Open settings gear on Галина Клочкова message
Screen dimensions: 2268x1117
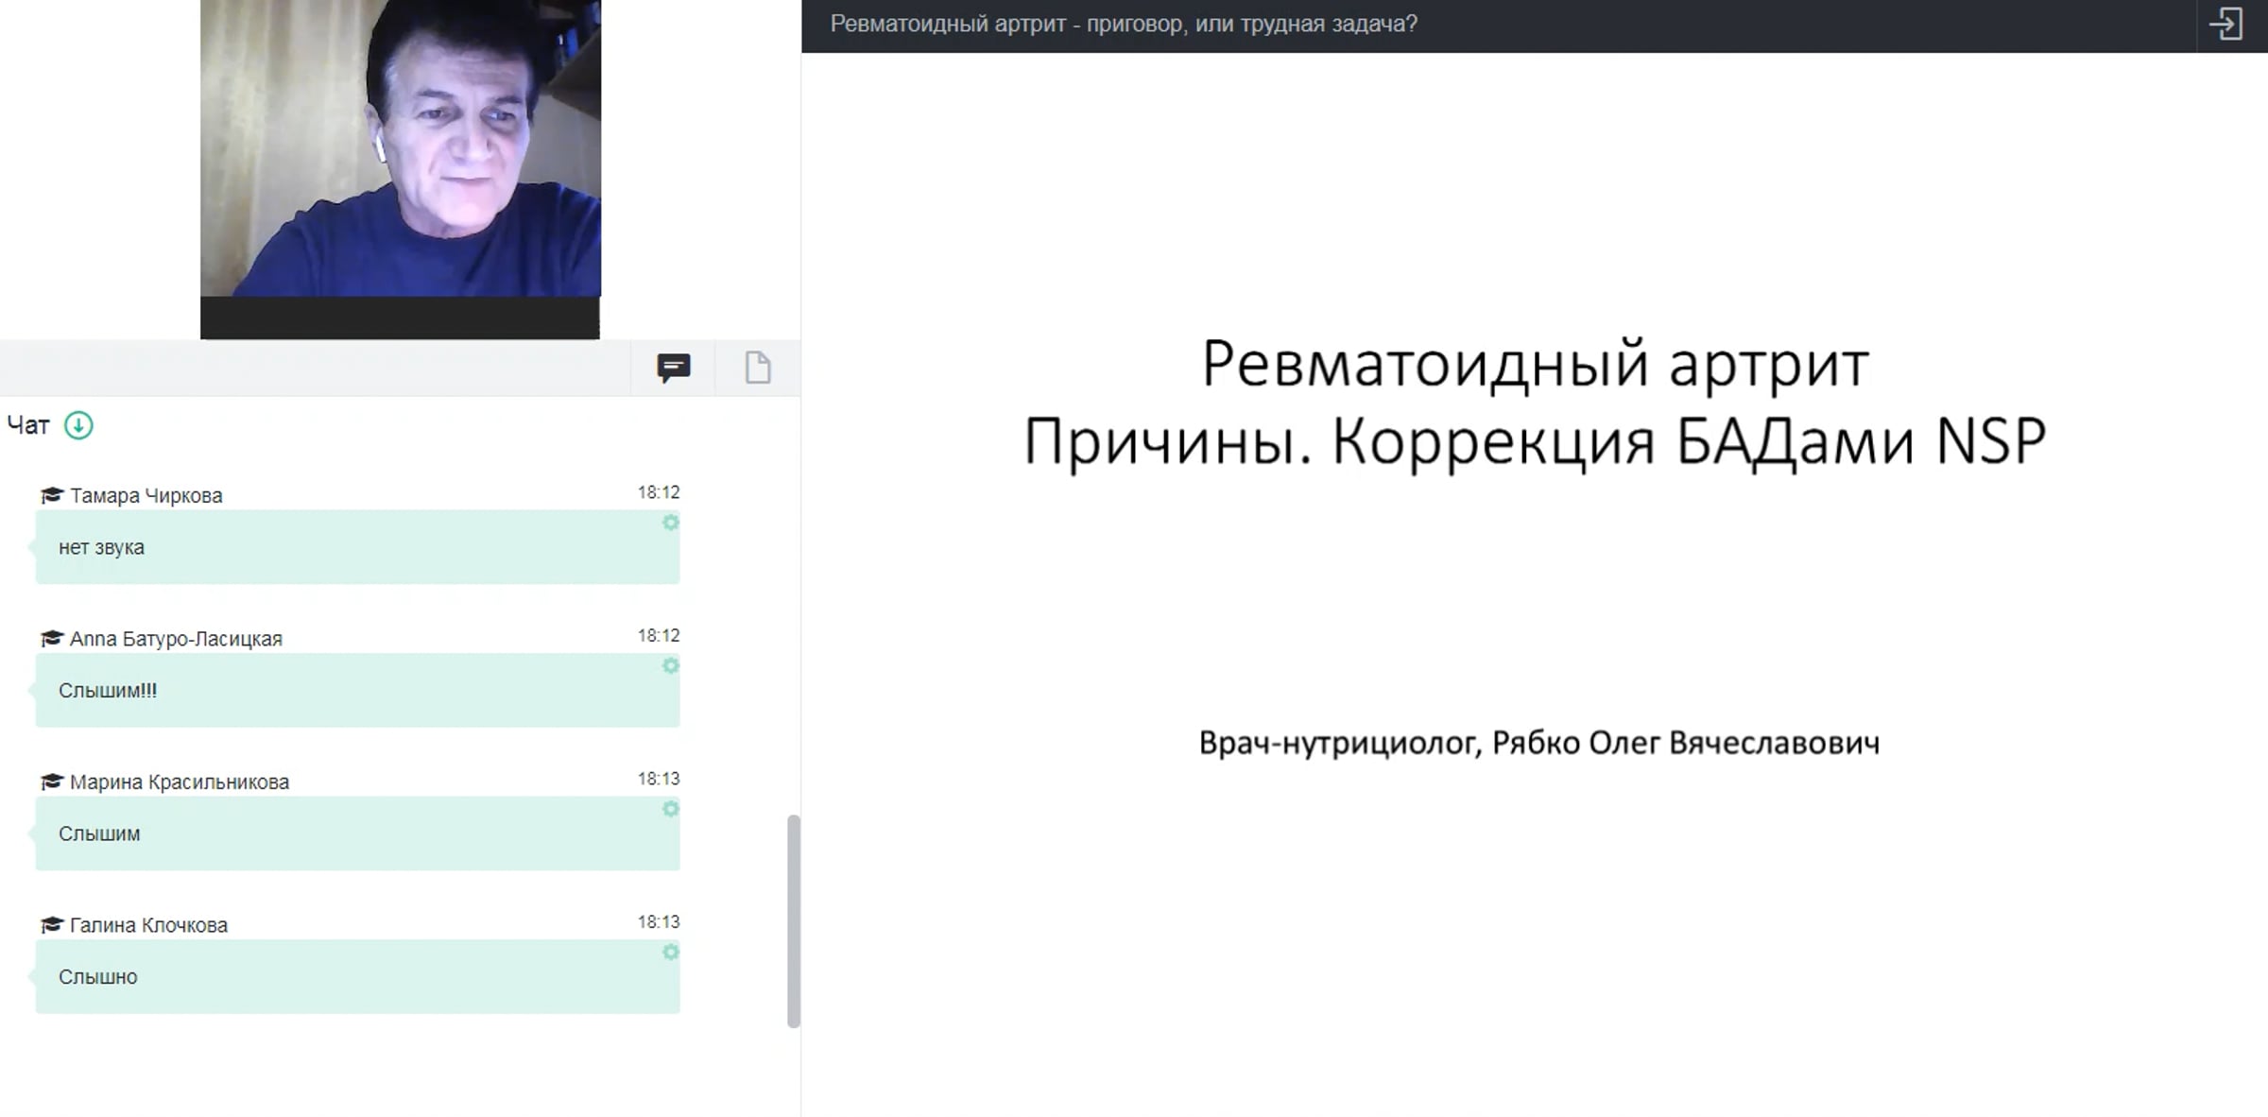pos(670,952)
